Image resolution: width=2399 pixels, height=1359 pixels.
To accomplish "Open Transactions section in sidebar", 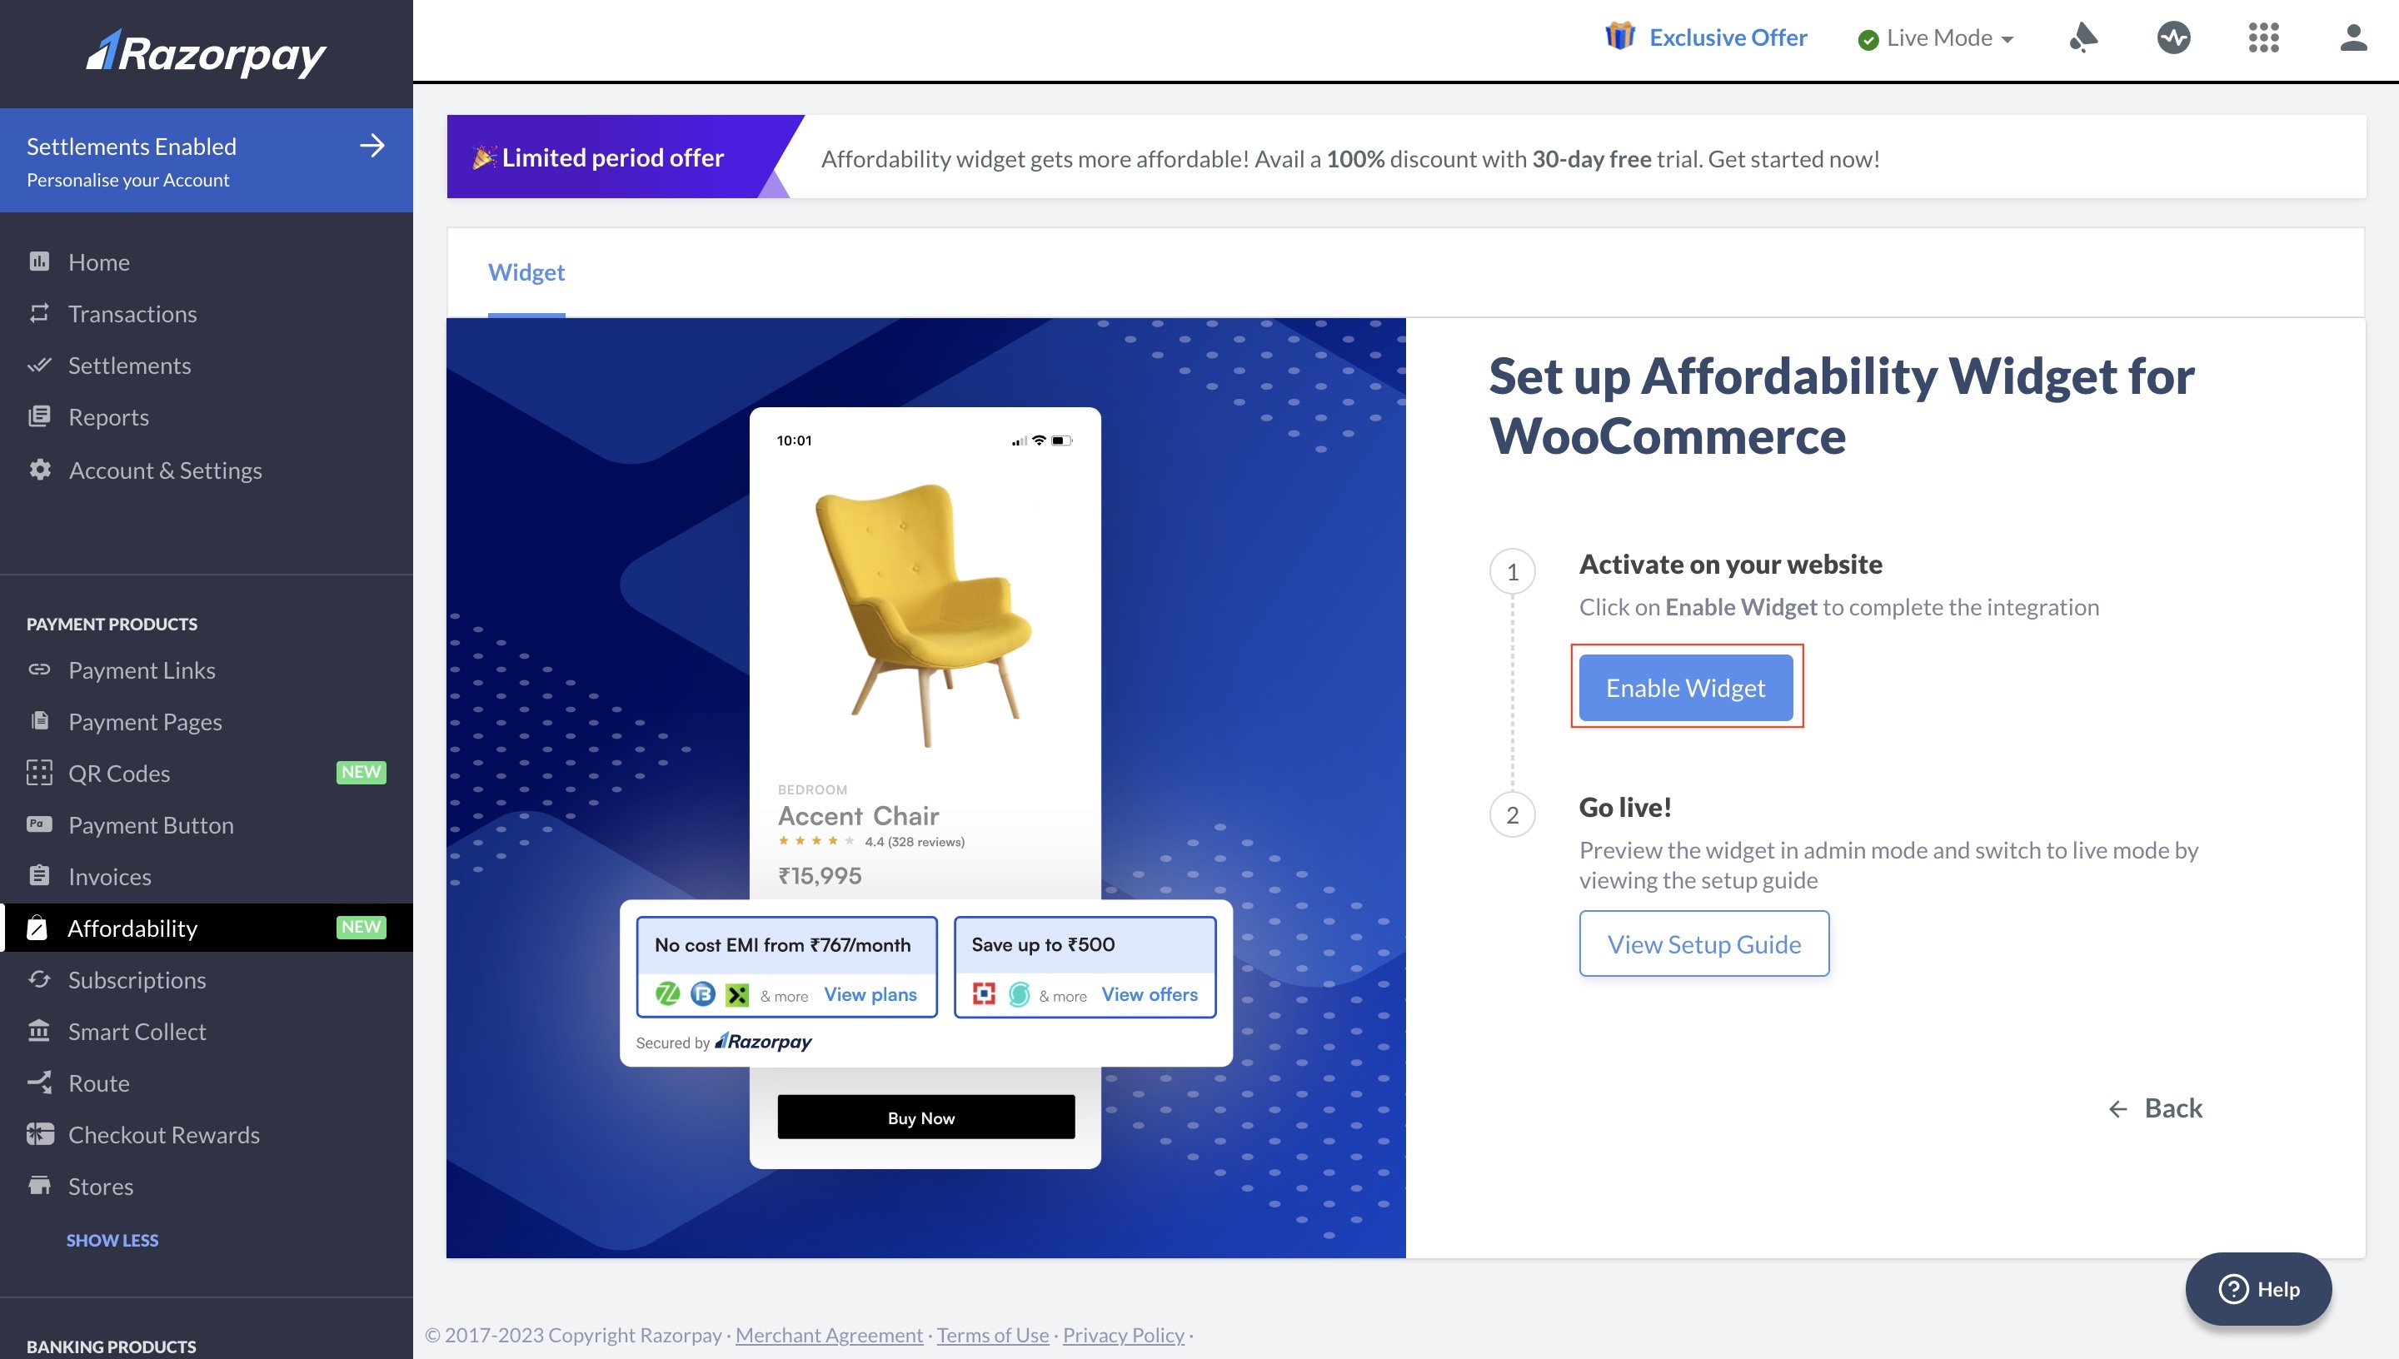I will tap(132, 313).
